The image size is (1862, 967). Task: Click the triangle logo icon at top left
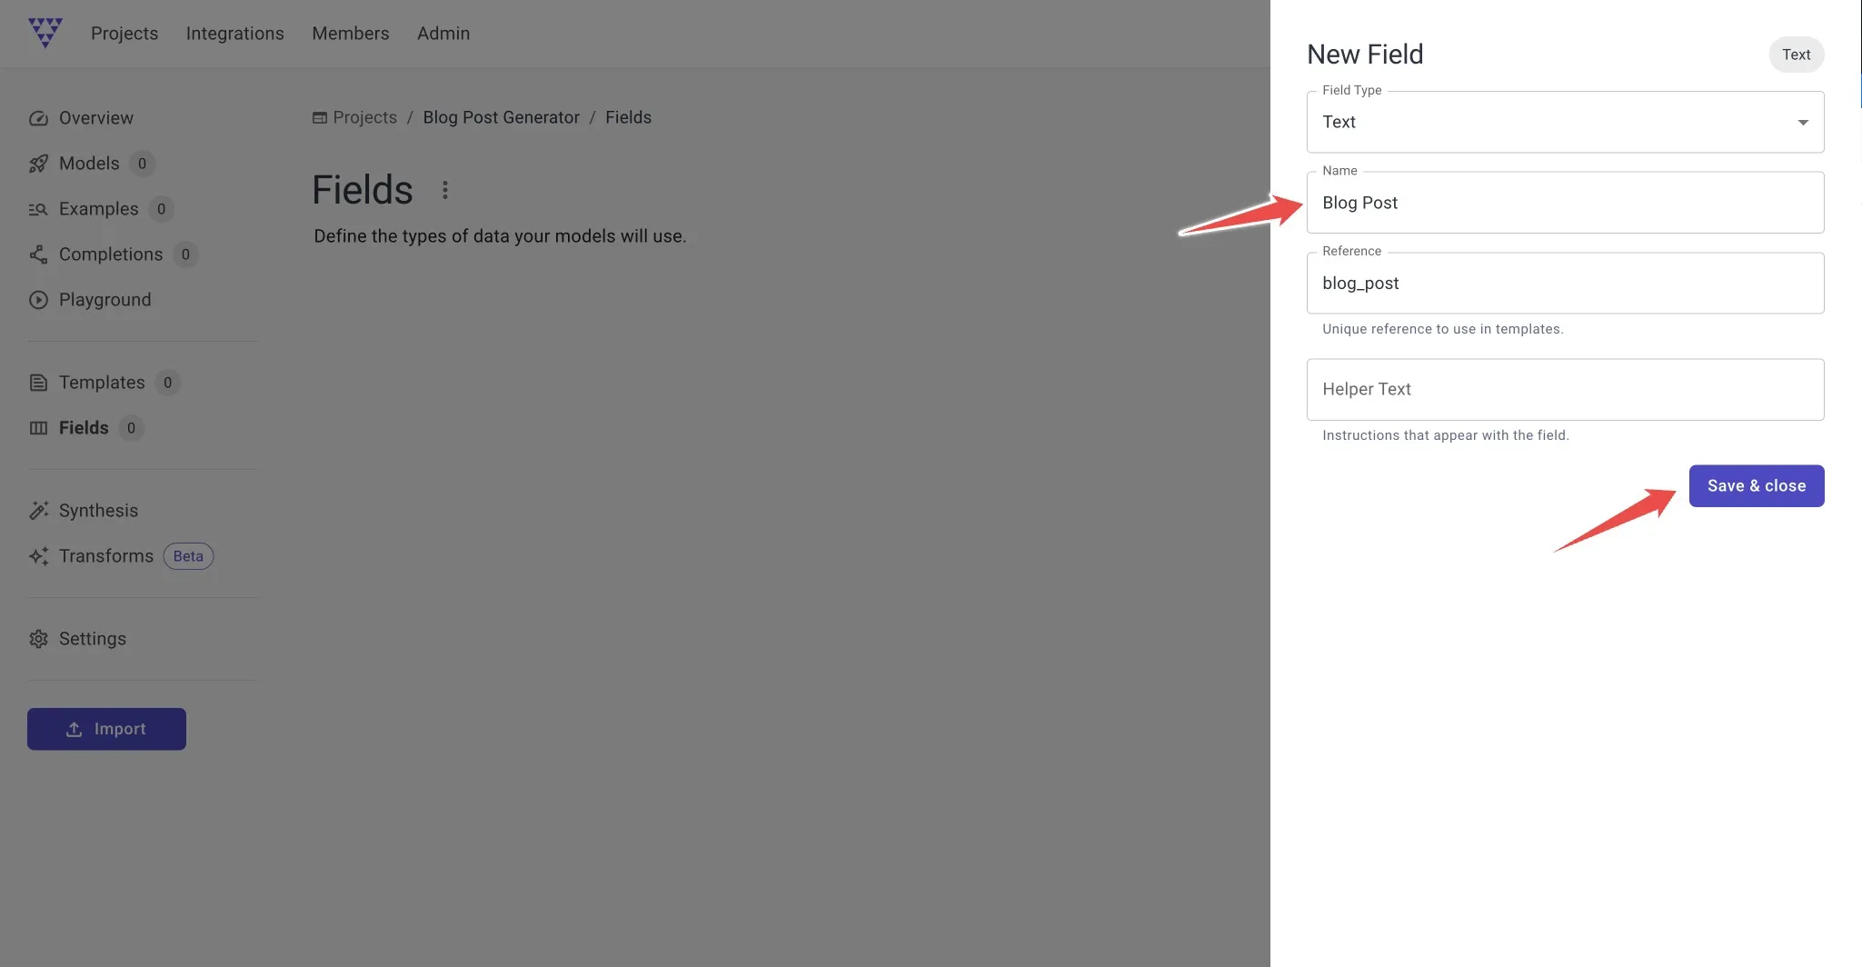[45, 33]
